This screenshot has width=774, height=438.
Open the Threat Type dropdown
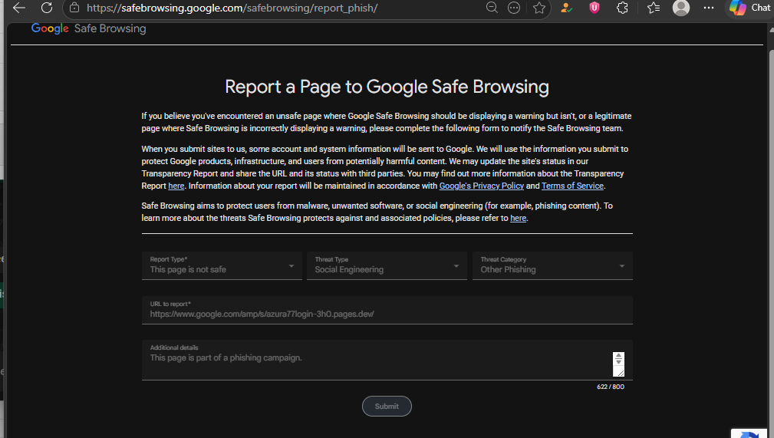(x=387, y=265)
